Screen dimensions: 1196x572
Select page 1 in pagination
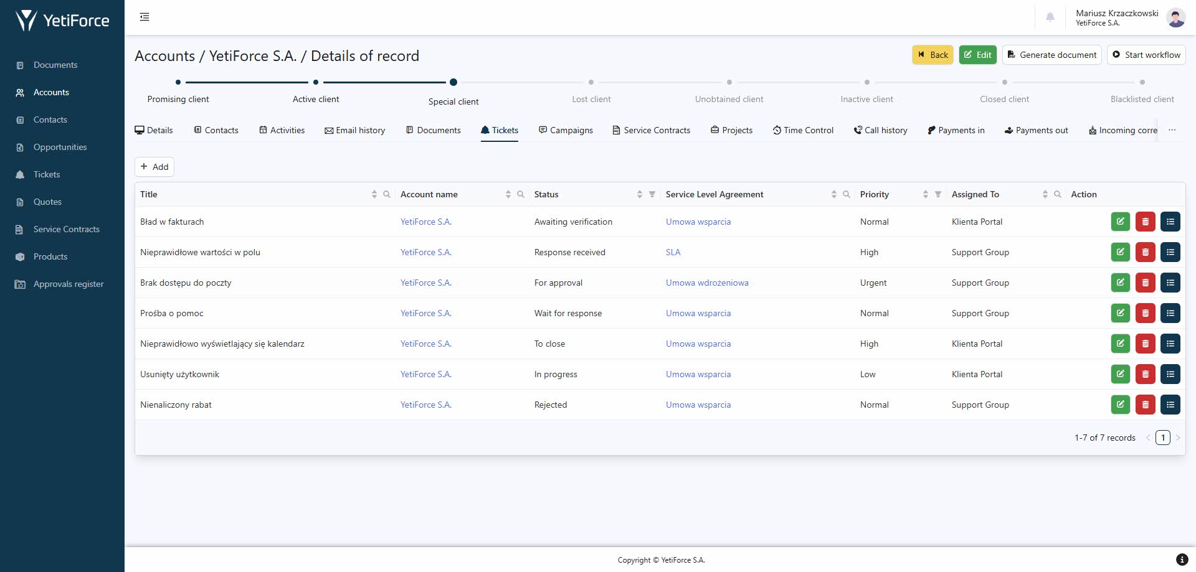pyautogui.click(x=1163, y=438)
